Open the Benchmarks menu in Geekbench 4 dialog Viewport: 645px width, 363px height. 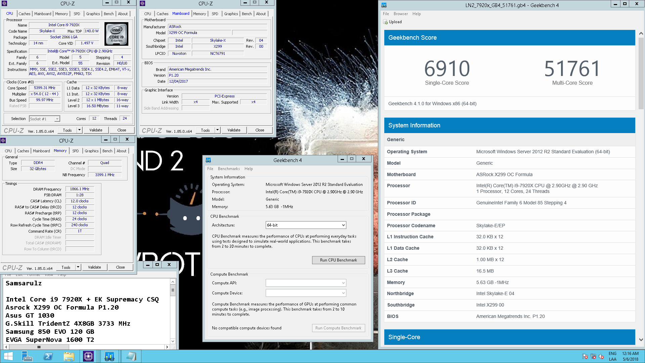pyautogui.click(x=229, y=169)
